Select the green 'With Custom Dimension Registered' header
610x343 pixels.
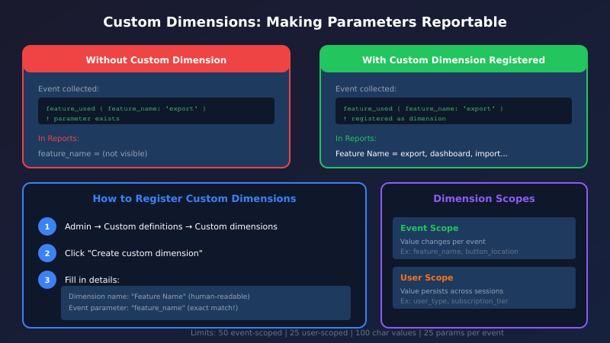[x=453, y=59]
